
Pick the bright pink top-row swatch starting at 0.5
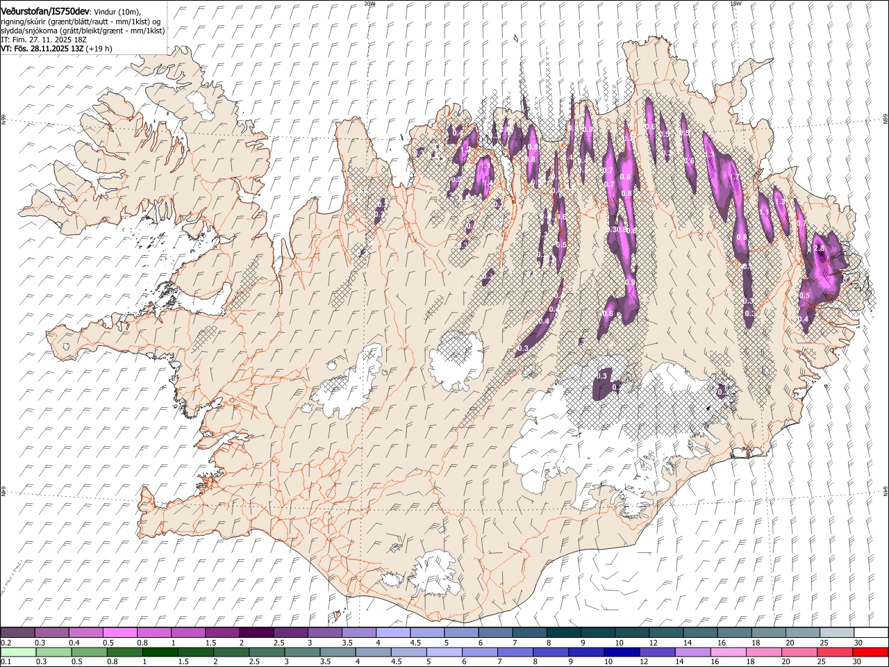pyautogui.click(x=120, y=633)
